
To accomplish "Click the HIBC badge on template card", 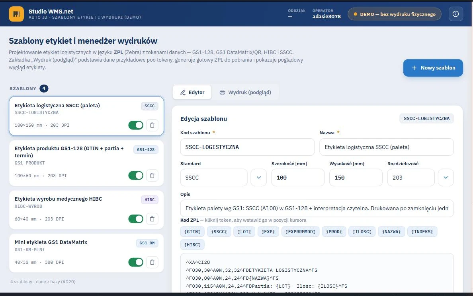I will [x=149, y=199].
